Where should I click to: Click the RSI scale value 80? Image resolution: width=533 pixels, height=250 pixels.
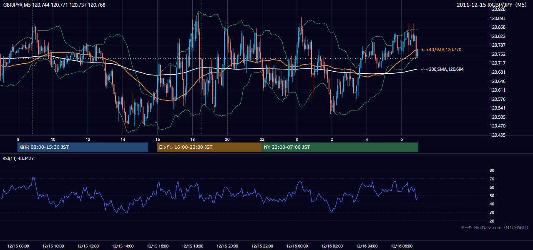492,170
